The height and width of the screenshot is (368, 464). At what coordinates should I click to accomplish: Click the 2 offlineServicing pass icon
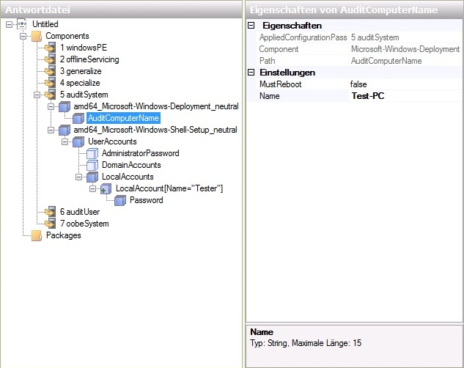click(51, 59)
